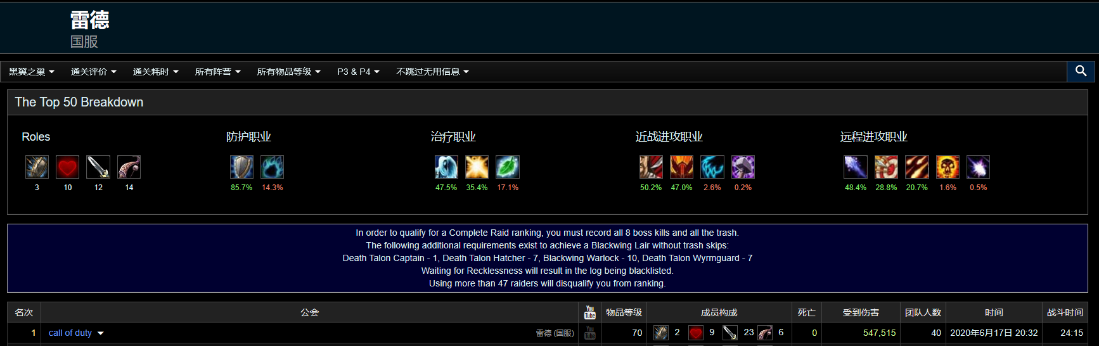
Task: Click the green leaf healer icon at 17.1%
Action: [508, 167]
